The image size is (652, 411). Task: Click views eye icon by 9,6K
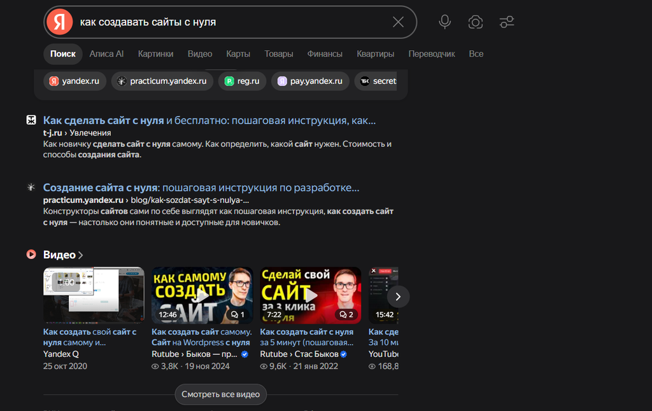264,366
